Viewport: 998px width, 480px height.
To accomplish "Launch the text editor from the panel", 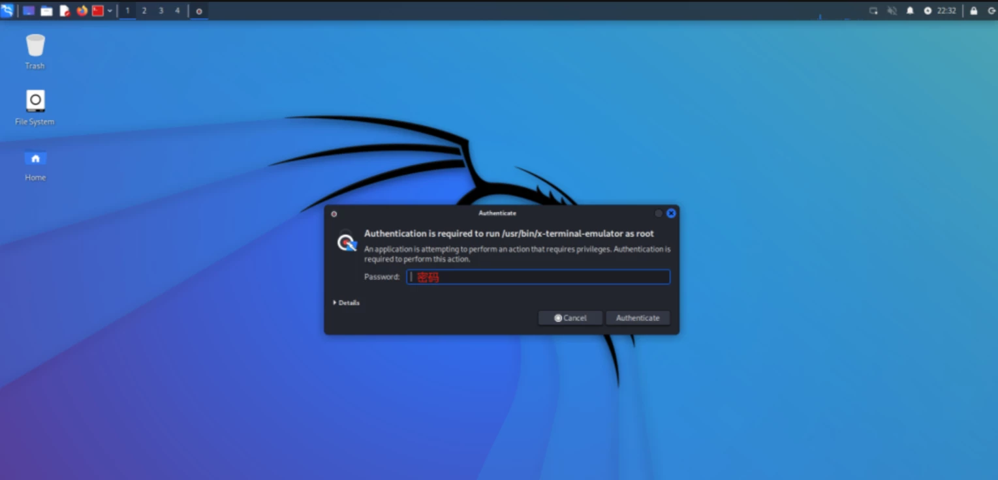I will 64,10.
